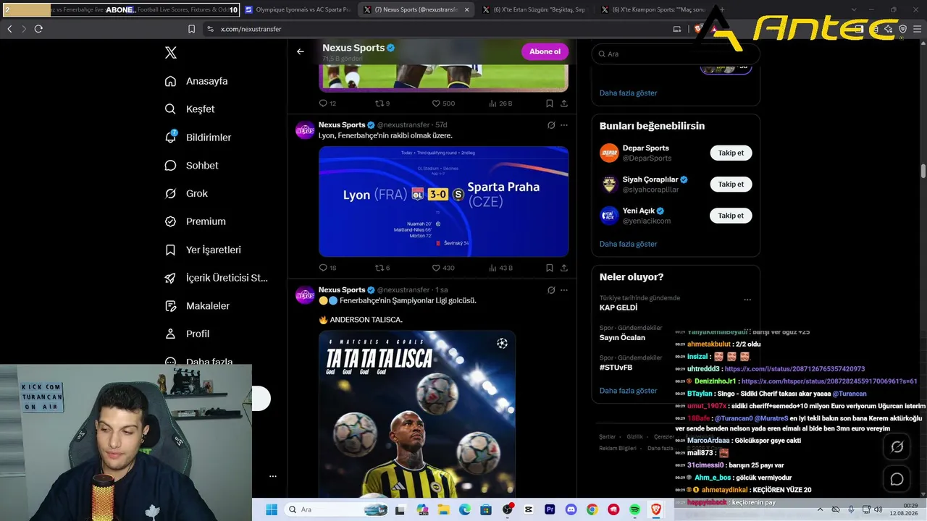The width and height of the screenshot is (927, 521).
Task: Go back in the browser toolbar
Action: 9,29
